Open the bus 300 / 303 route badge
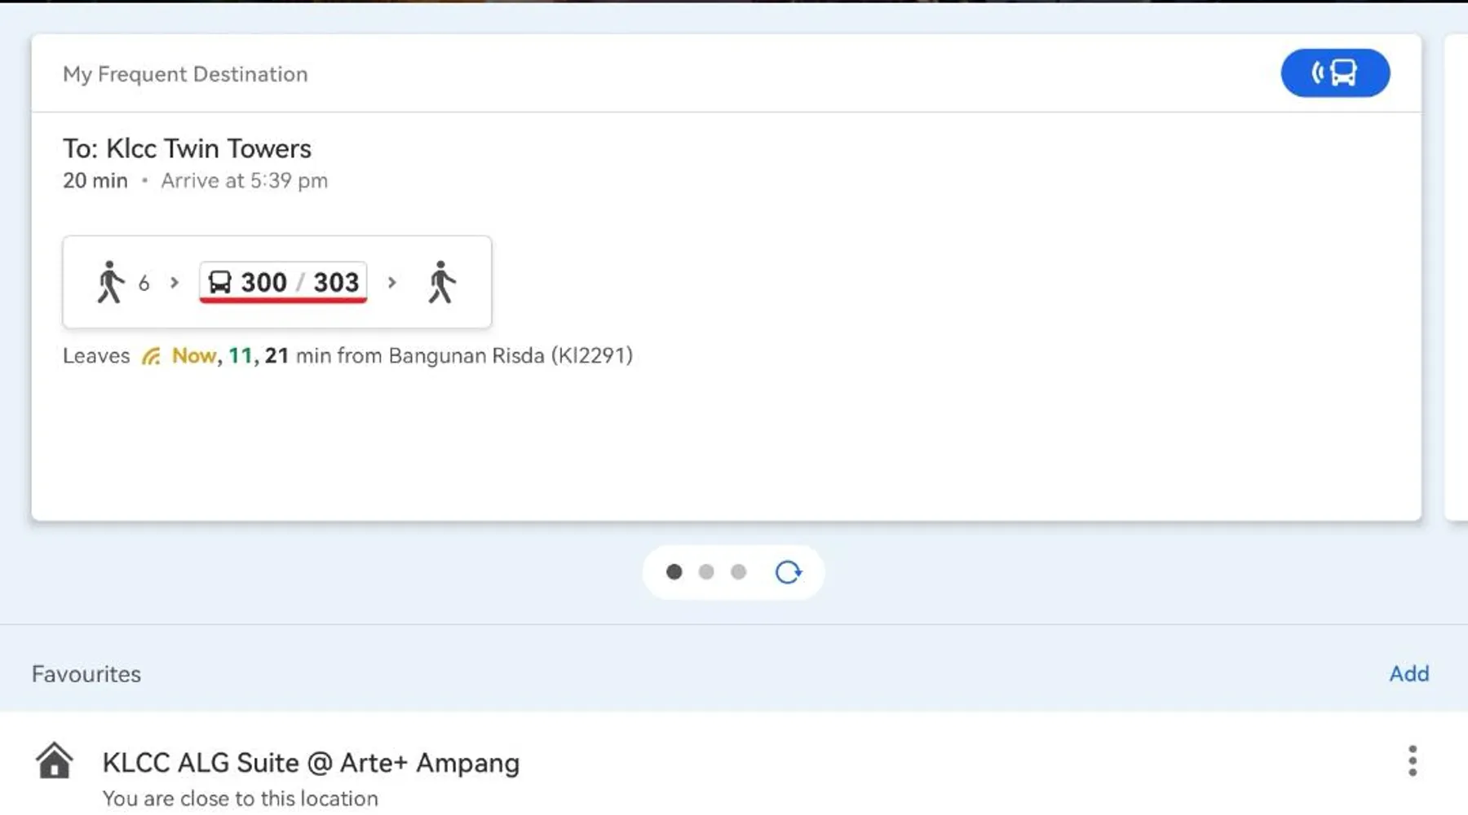The image size is (1468, 815). pos(283,282)
